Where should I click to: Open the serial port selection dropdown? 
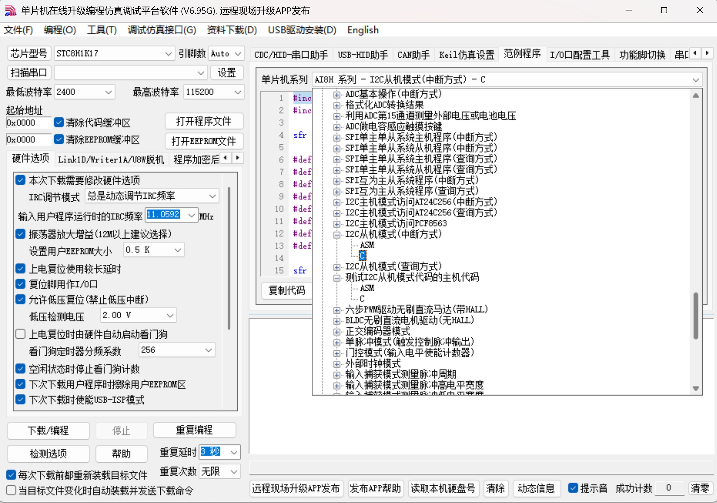pos(131,73)
